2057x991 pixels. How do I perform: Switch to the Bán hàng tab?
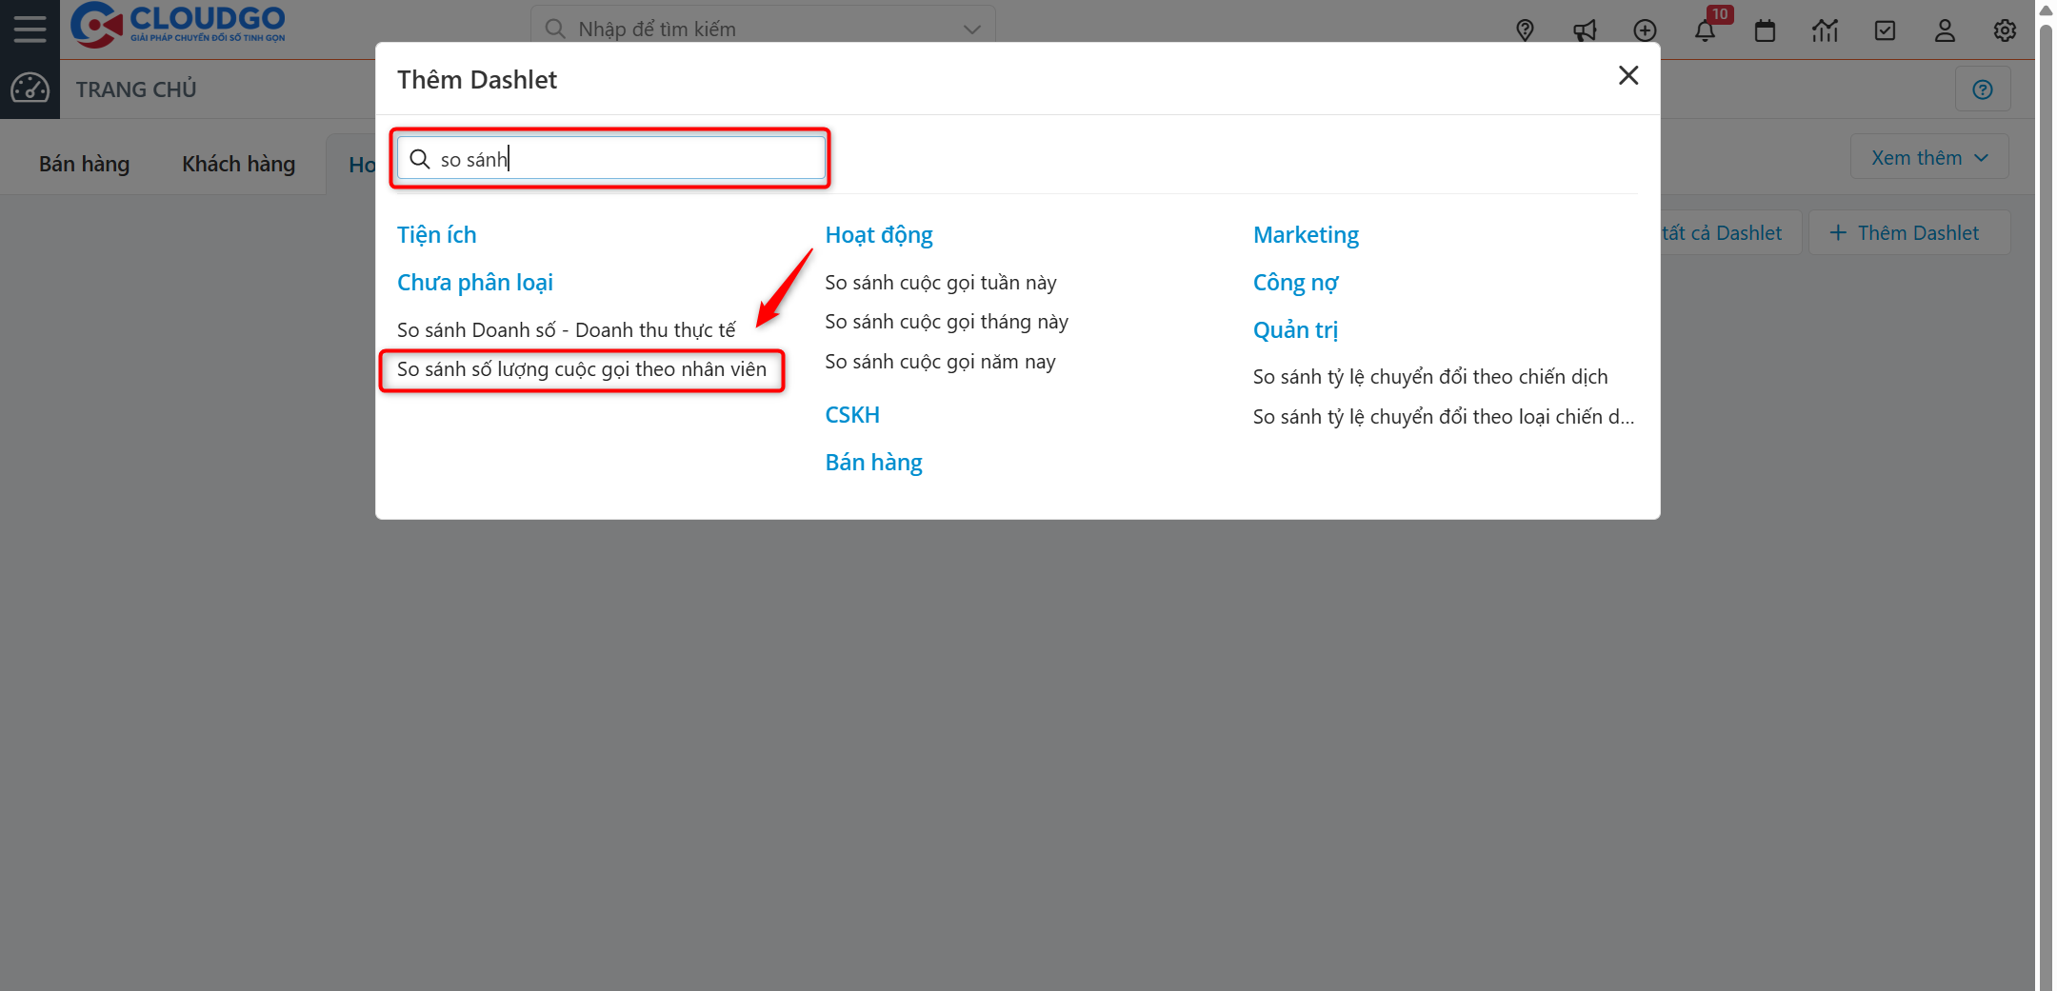(83, 163)
